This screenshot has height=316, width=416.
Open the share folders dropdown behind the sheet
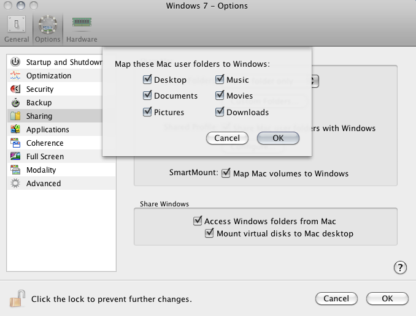click(x=315, y=81)
